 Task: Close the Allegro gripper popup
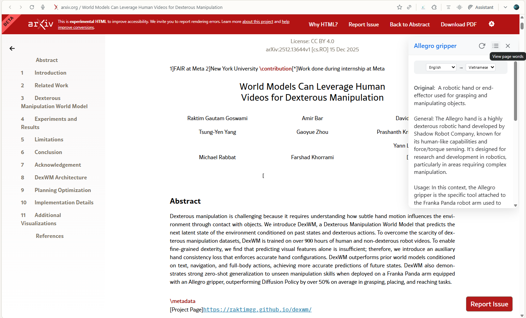coord(508,46)
